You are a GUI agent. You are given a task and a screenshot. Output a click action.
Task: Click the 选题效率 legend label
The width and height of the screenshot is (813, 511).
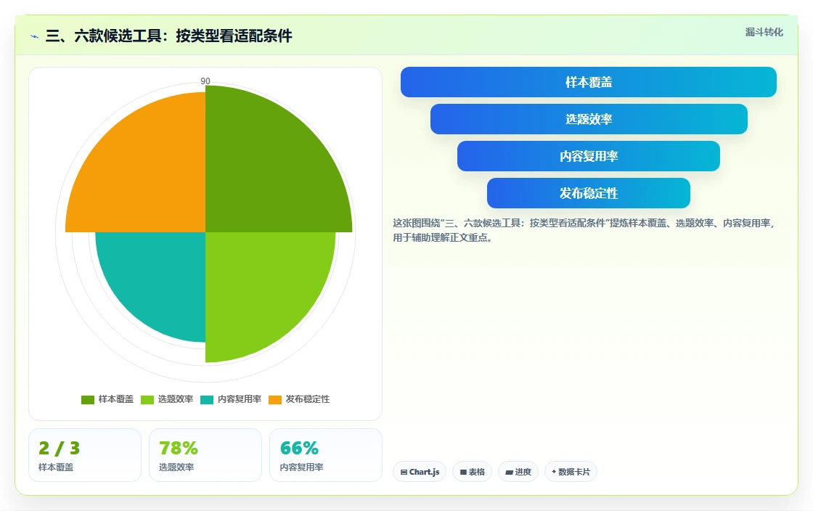tap(176, 399)
